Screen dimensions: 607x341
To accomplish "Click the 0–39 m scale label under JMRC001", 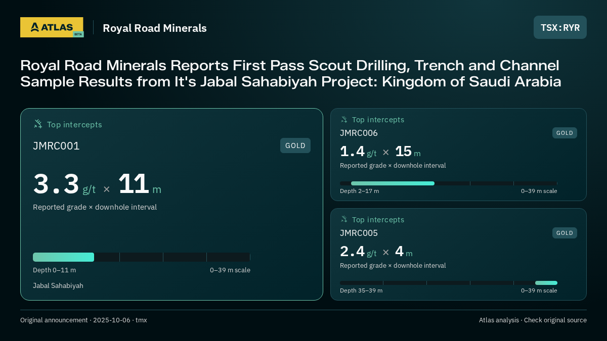I will click(230, 270).
